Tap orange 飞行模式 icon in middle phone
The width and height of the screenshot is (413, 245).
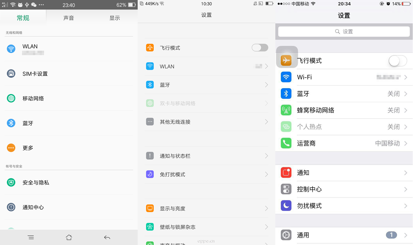(x=150, y=48)
